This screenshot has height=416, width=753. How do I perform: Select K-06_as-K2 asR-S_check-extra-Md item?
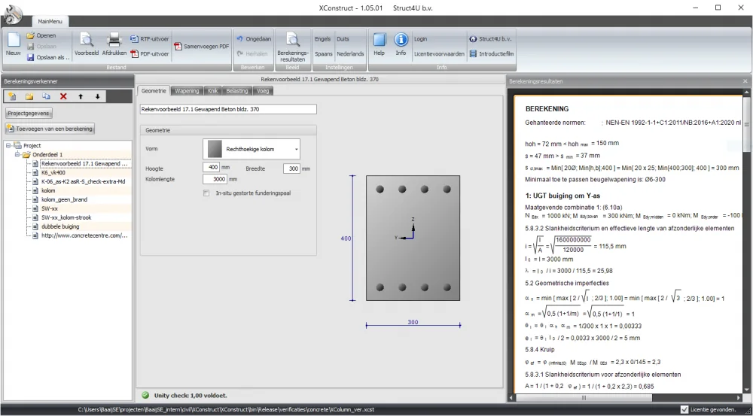coord(83,181)
